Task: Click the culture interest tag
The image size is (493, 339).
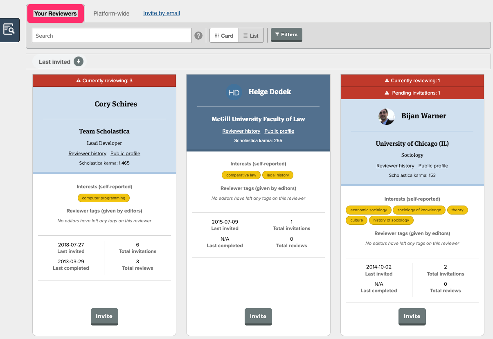Action: tap(356, 220)
